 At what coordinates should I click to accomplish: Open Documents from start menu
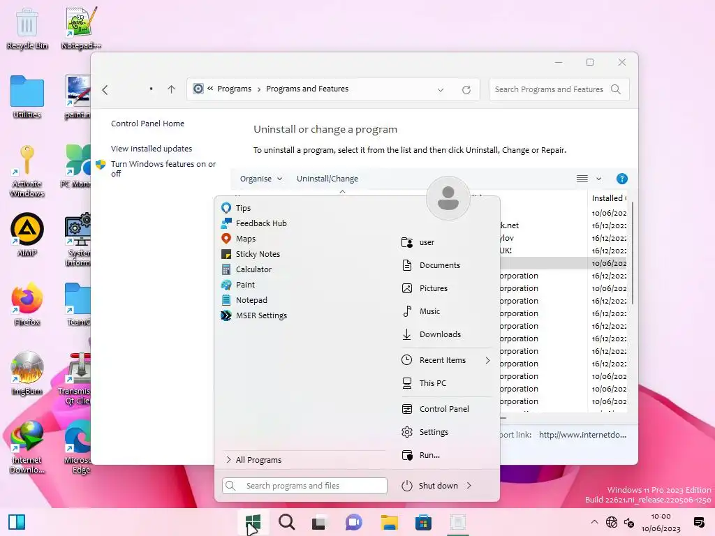[x=431, y=265]
